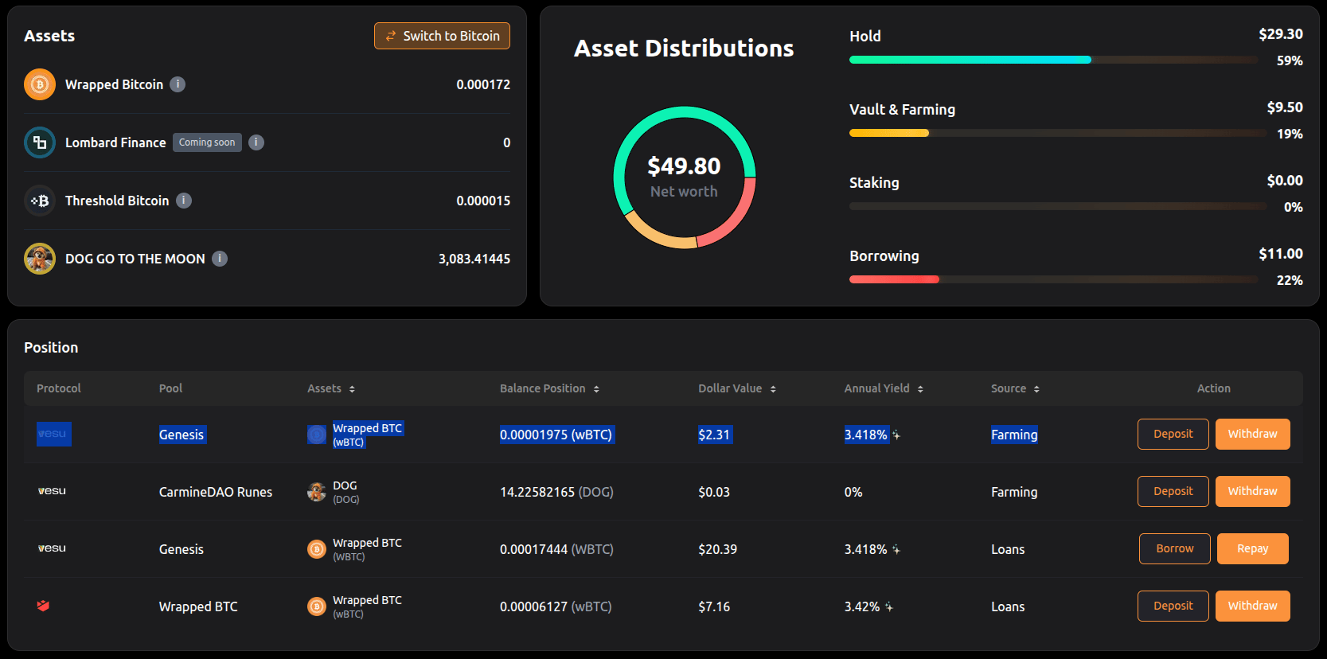Open info icon beside Threshold Bitcoin
Viewport: 1327px width, 659px height.
184,201
